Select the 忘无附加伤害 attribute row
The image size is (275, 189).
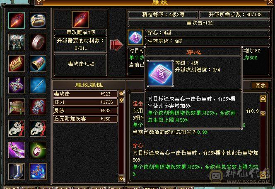(85, 119)
